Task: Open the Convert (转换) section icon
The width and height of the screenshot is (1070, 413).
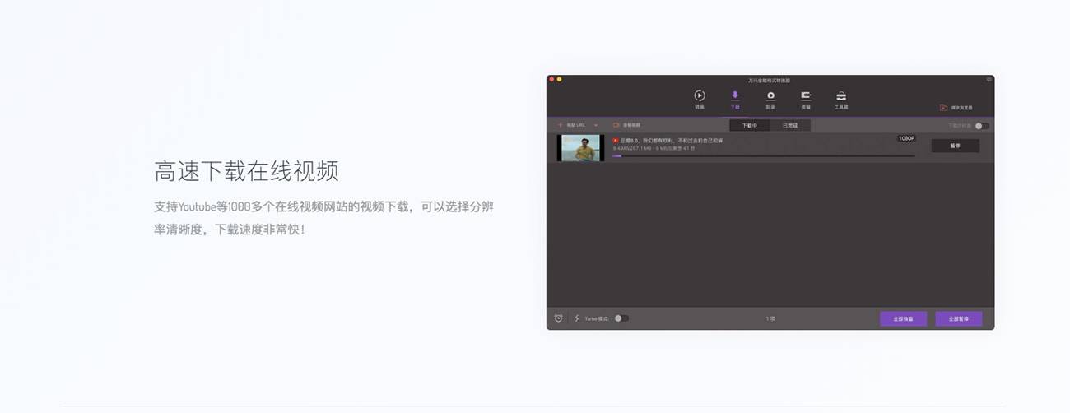Action: 700,96
